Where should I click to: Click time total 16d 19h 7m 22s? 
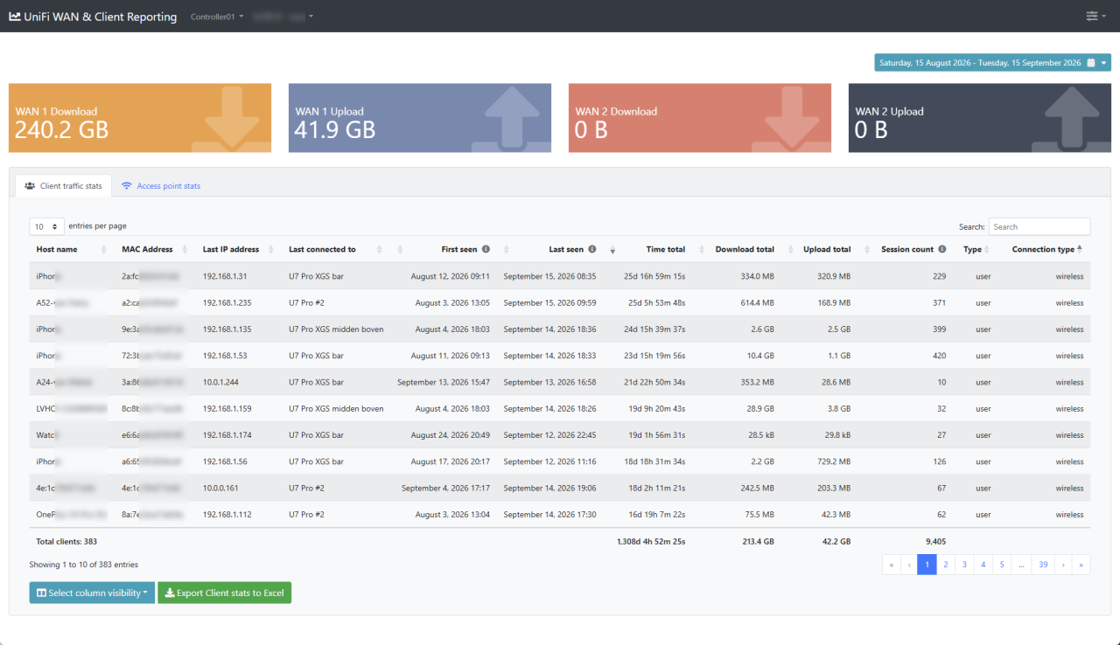[x=654, y=515]
